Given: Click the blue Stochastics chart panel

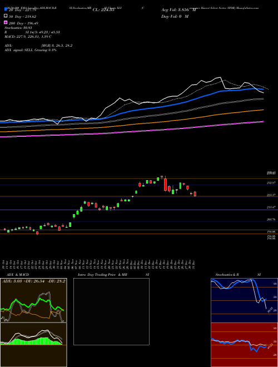Looking at the screenshot, I should (x=244, y=300).
